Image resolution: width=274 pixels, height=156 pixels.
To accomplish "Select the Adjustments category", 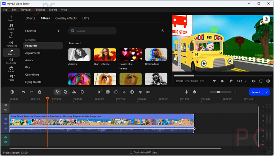I will click(x=43, y=53).
